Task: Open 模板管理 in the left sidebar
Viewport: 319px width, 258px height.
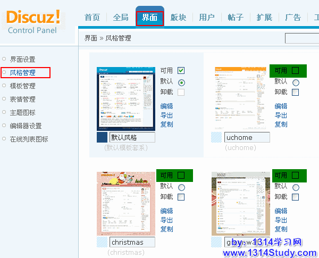Action: [x=22, y=86]
